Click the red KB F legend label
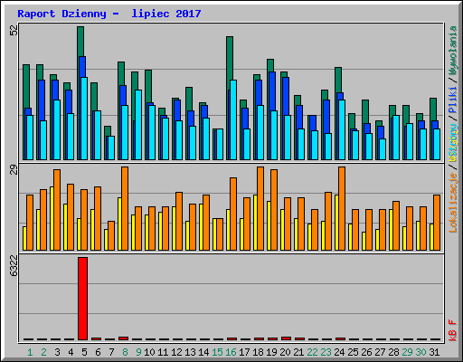 (x=453, y=330)
